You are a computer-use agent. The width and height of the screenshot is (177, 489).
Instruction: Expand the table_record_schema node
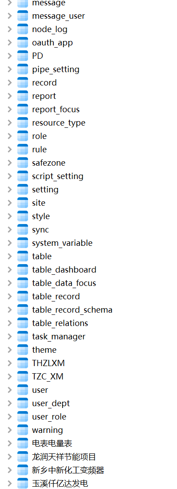tap(10, 310)
